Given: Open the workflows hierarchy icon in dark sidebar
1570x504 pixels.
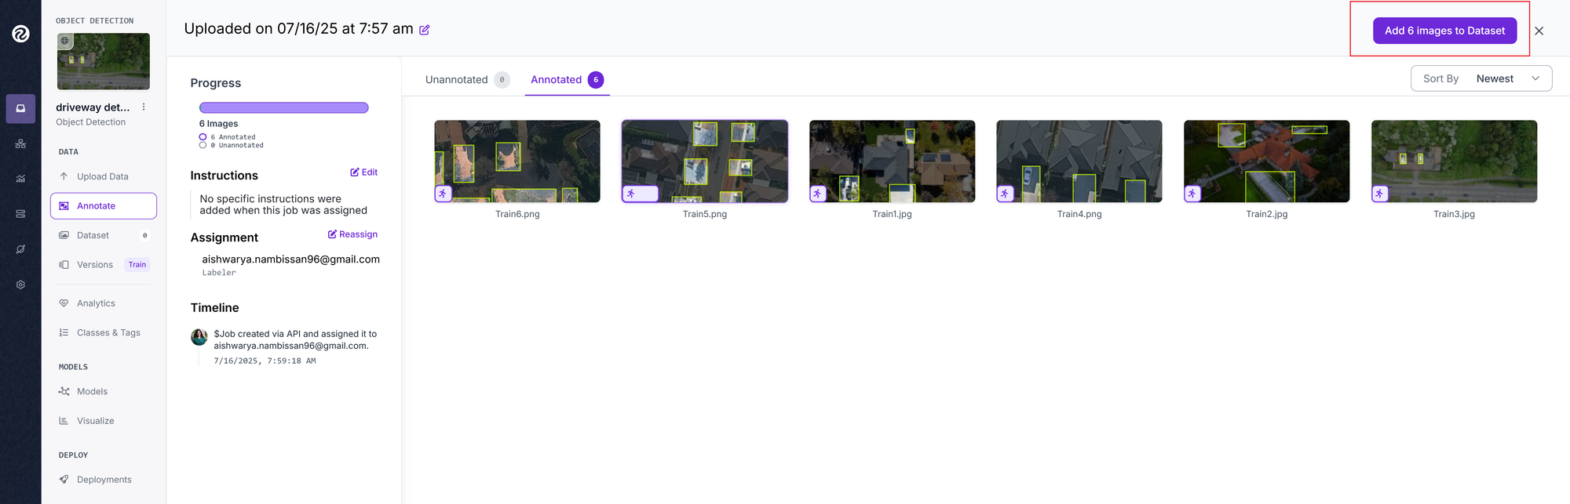Looking at the screenshot, I should (x=20, y=144).
